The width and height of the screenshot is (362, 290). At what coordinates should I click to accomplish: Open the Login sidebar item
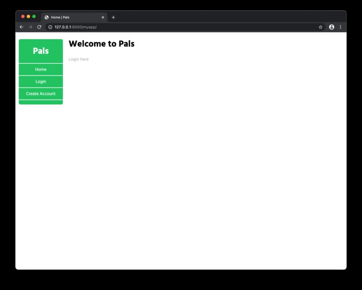click(41, 81)
